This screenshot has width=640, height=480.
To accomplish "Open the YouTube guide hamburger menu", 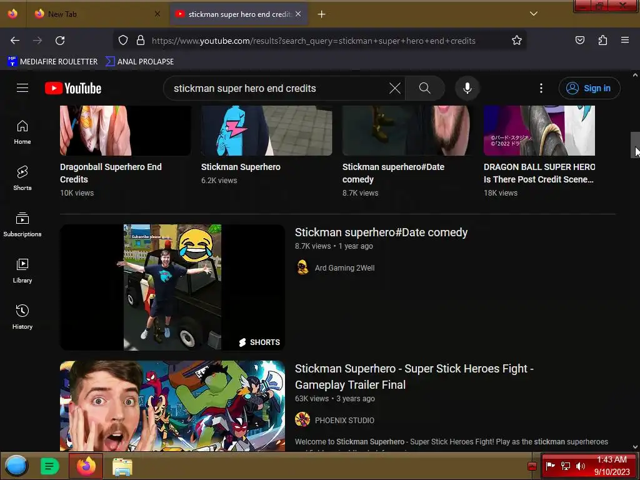I will pos(22,88).
